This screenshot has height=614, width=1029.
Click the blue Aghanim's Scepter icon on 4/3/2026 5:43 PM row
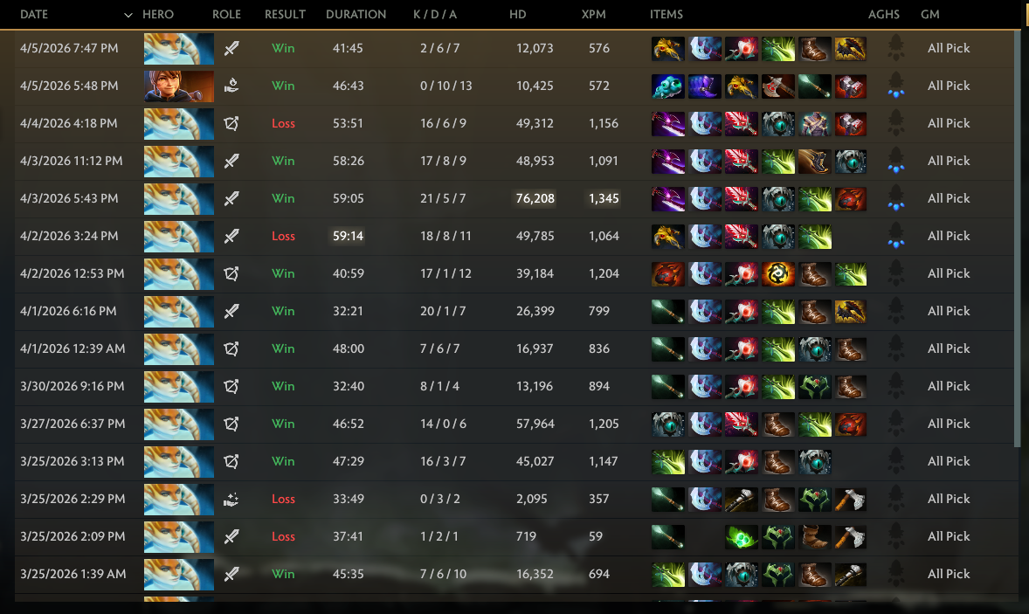coord(895,198)
